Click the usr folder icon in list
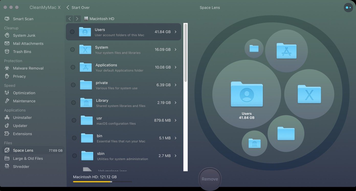The width and height of the screenshot is (356, 191). tap(87, 120)
